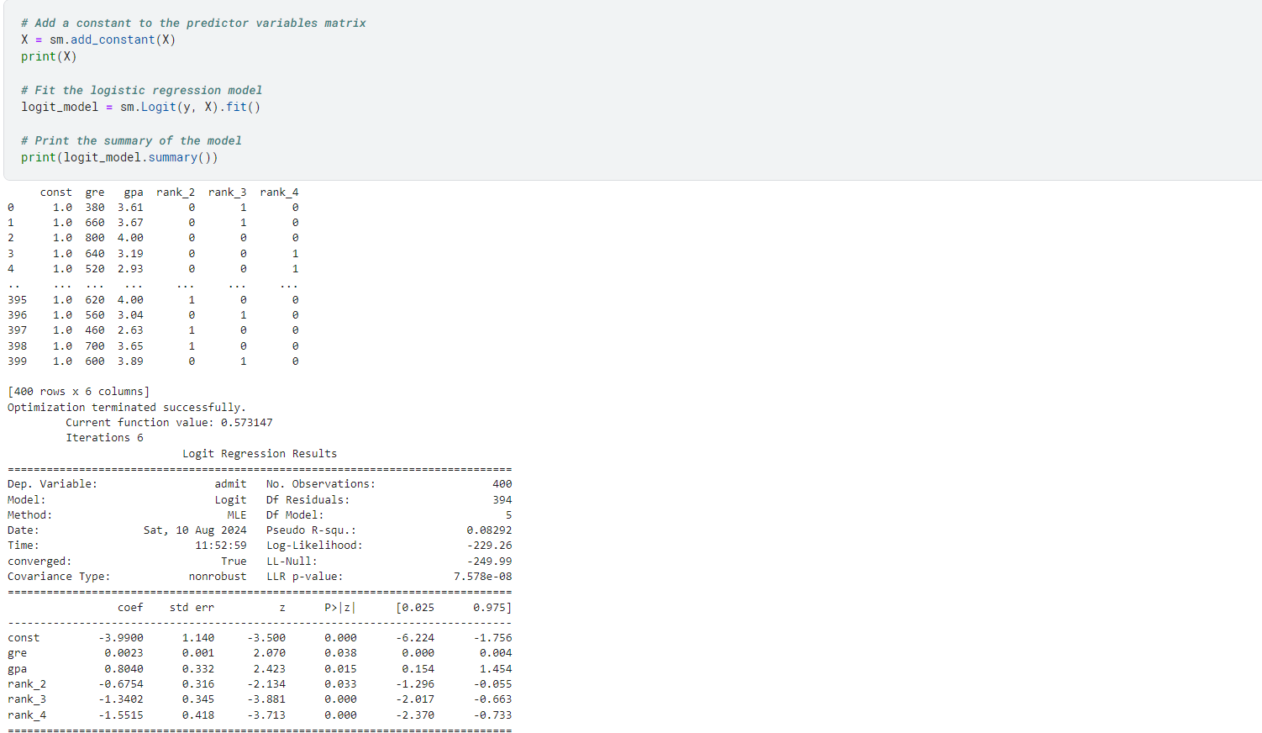Click the date 'Sat, 10 Aug 2024'

tap(195, 530)
